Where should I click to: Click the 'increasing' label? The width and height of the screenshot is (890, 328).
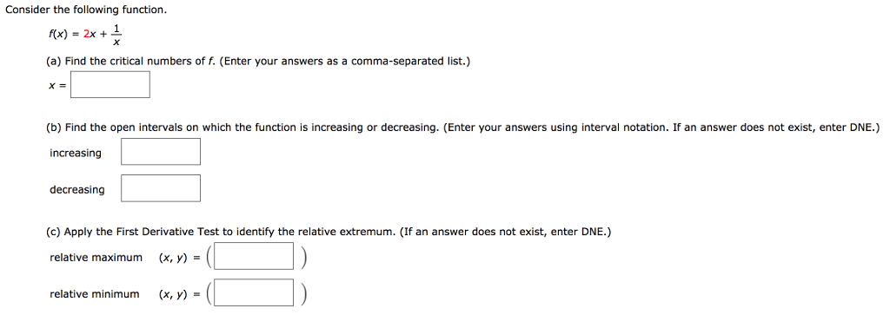click(x=76, y=153)
